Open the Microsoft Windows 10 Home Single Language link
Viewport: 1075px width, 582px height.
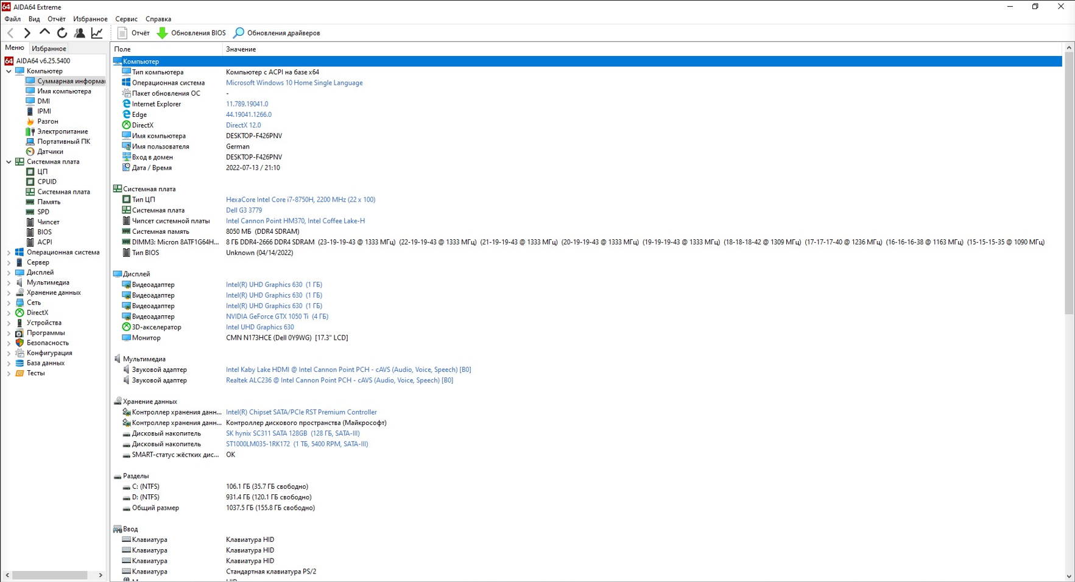coord(294,83)
